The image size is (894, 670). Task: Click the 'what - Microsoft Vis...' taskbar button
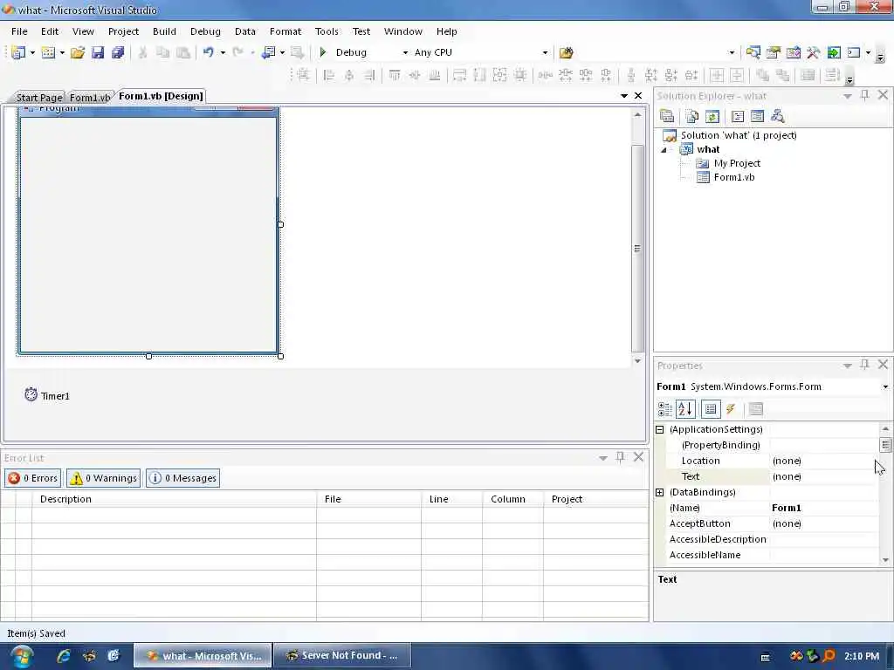click(x=203, y=656)
